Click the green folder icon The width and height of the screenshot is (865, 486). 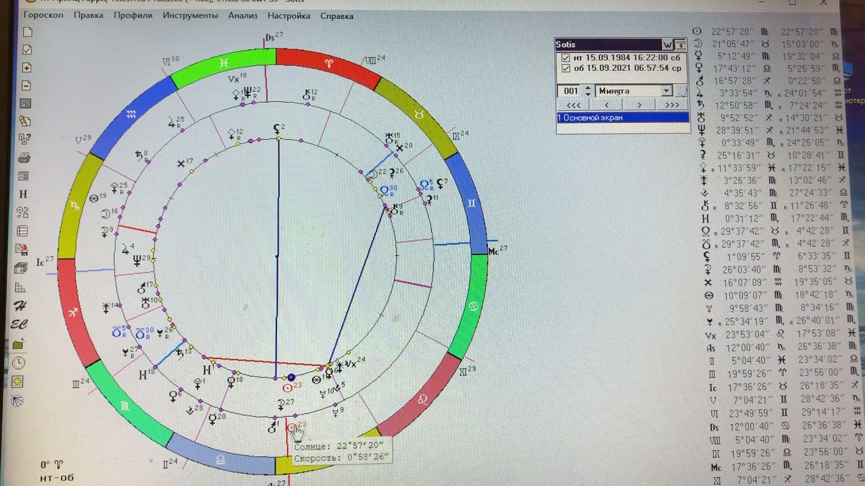pos(19,344)
